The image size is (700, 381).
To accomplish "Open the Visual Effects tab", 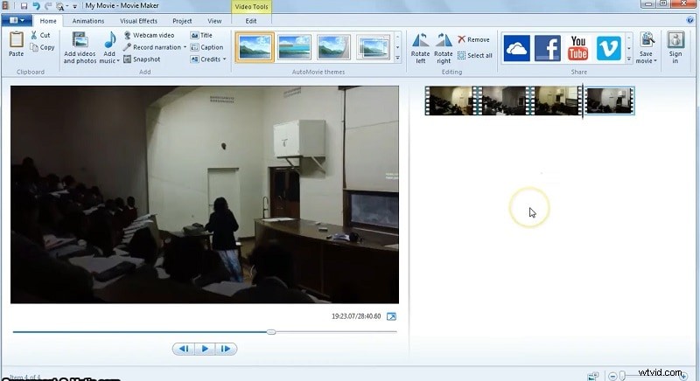I will pyautogui.click(x=138, y=21).
